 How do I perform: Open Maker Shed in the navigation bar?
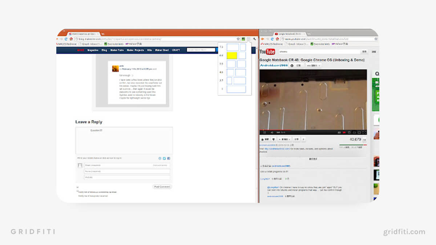[x=162, y=50]
